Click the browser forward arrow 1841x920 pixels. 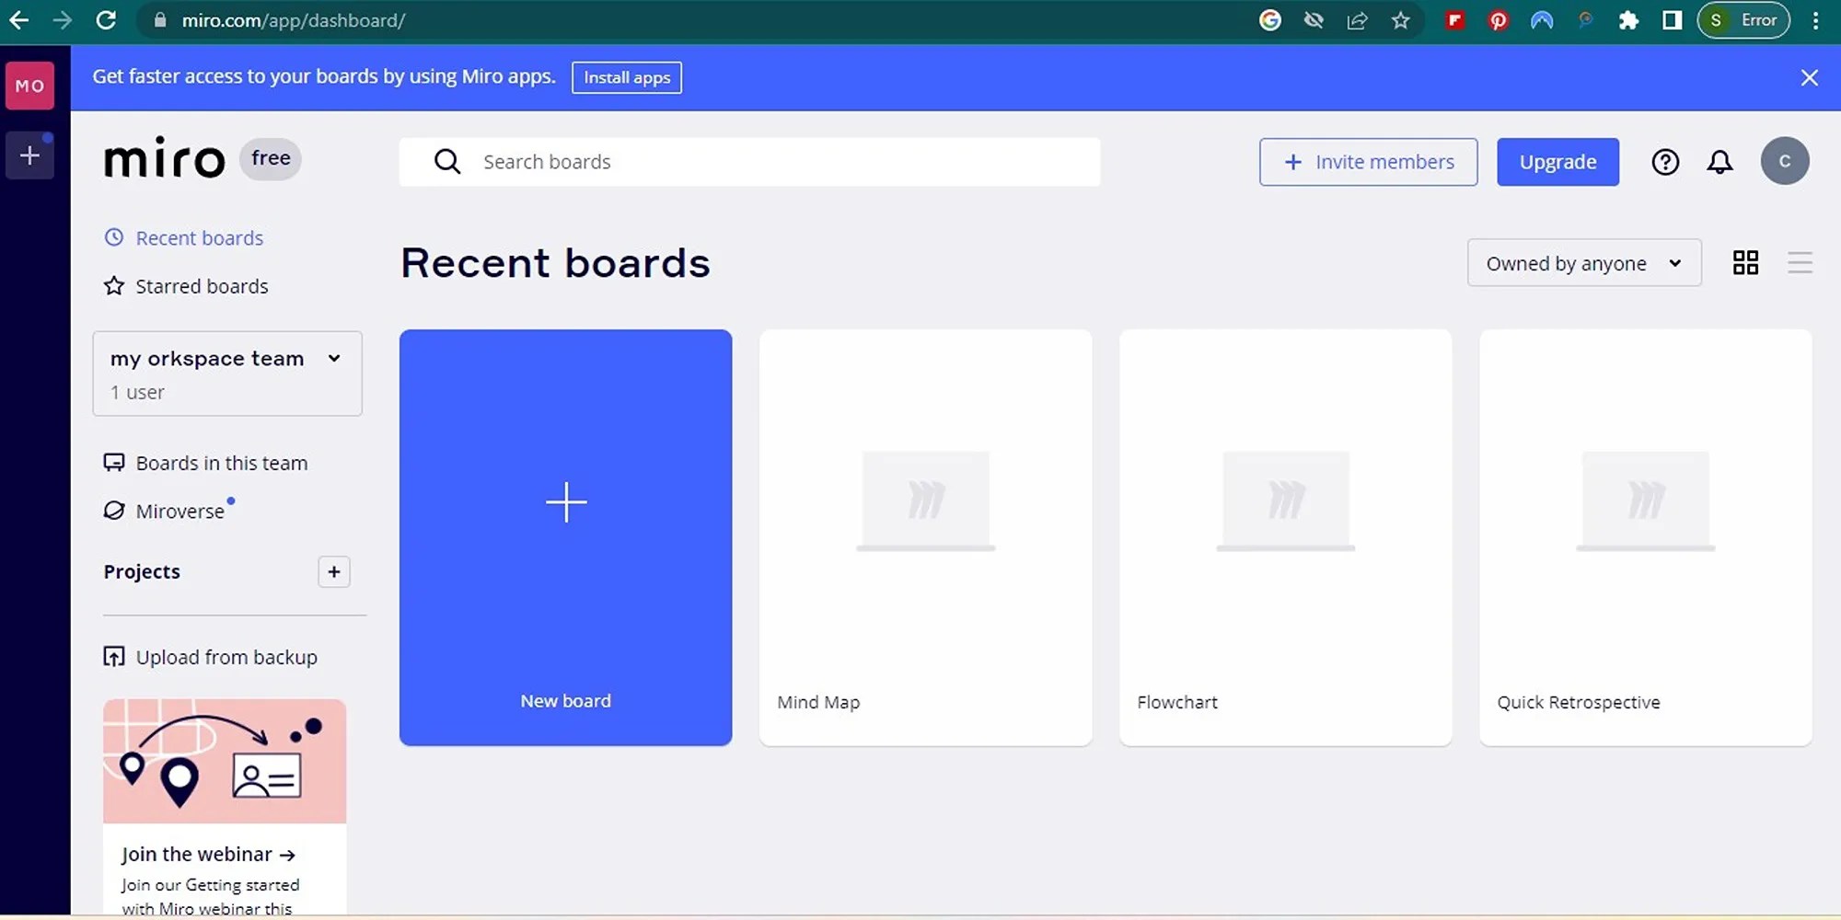[63, 20]
